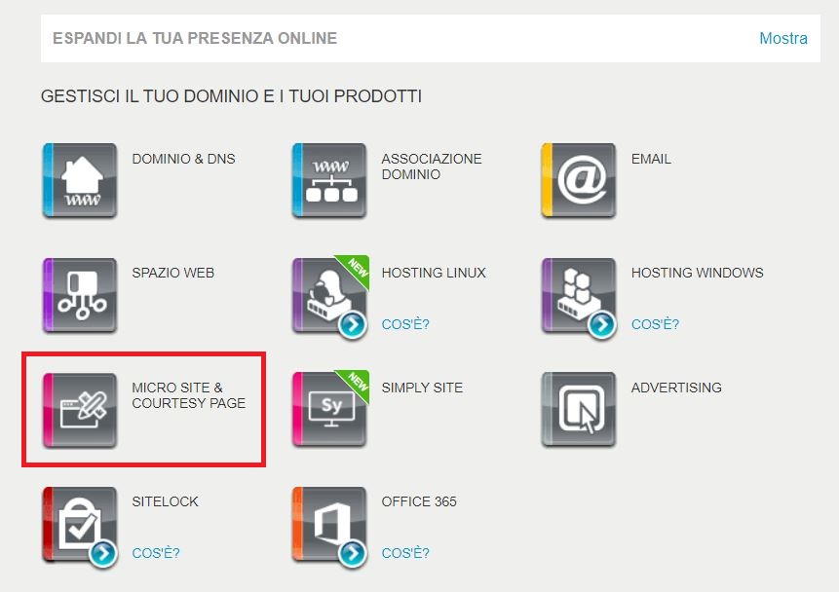Select the Micro Site & Courtesy Page label

pyautogui.click(x=188, y=395)
